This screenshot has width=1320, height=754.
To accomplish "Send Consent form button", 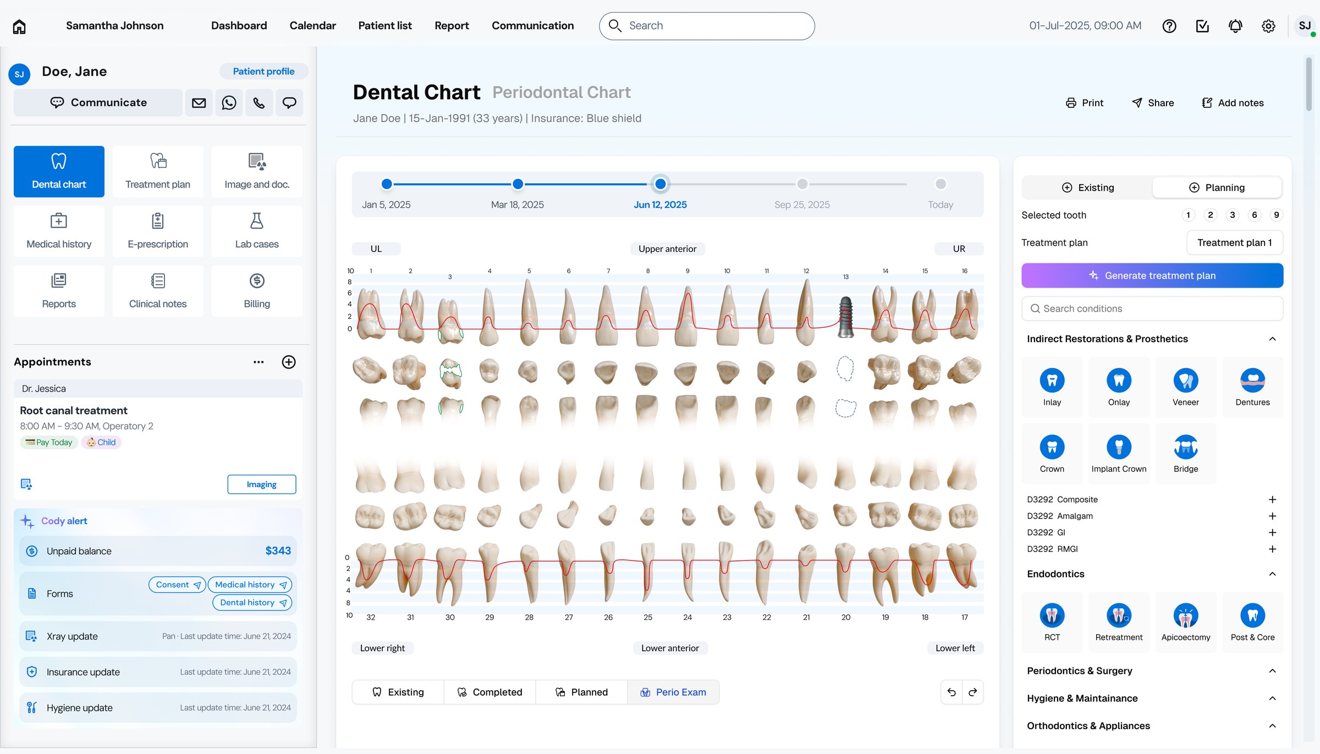I will (x=178, y=585).
